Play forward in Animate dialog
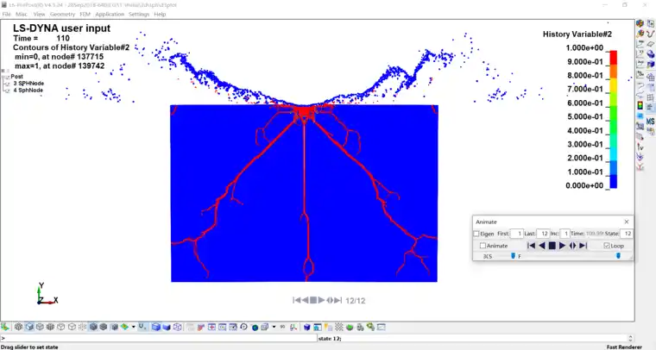The image size is (656, 350). [562, 246]
